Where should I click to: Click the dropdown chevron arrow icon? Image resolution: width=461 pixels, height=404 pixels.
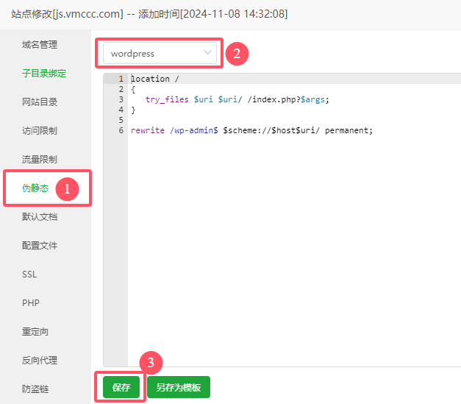click(x=207, y=52)
